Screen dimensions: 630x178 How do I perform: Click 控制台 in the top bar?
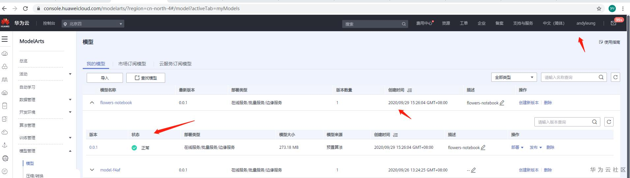49,23
